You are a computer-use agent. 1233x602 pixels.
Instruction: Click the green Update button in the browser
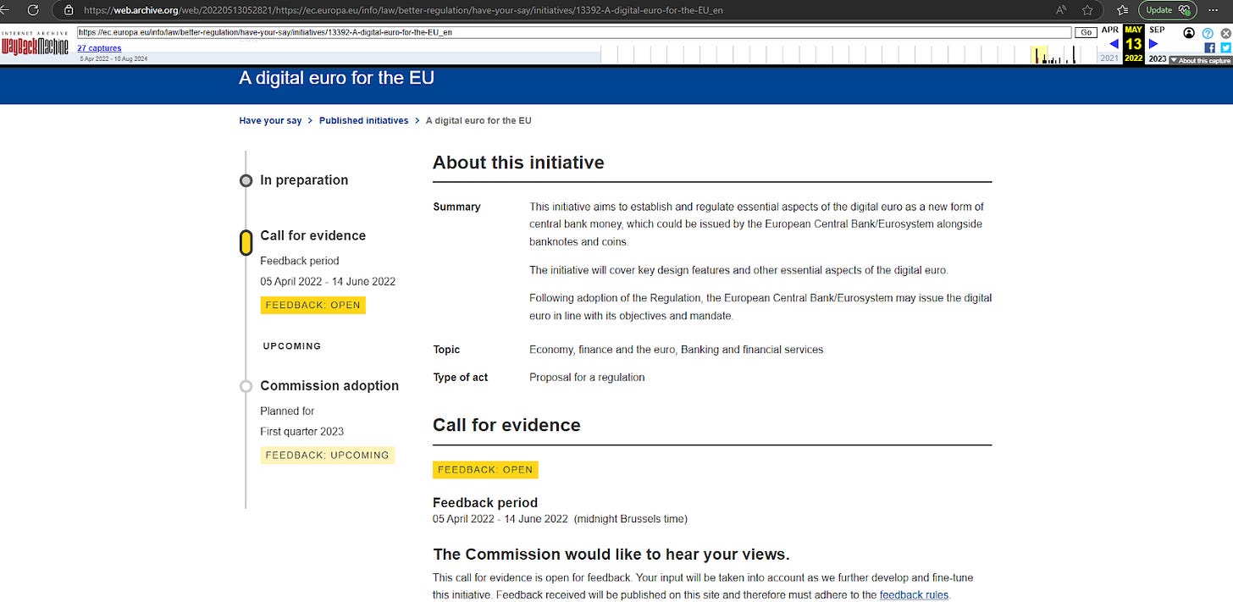pyautogui.click(x=1167, y=10)
